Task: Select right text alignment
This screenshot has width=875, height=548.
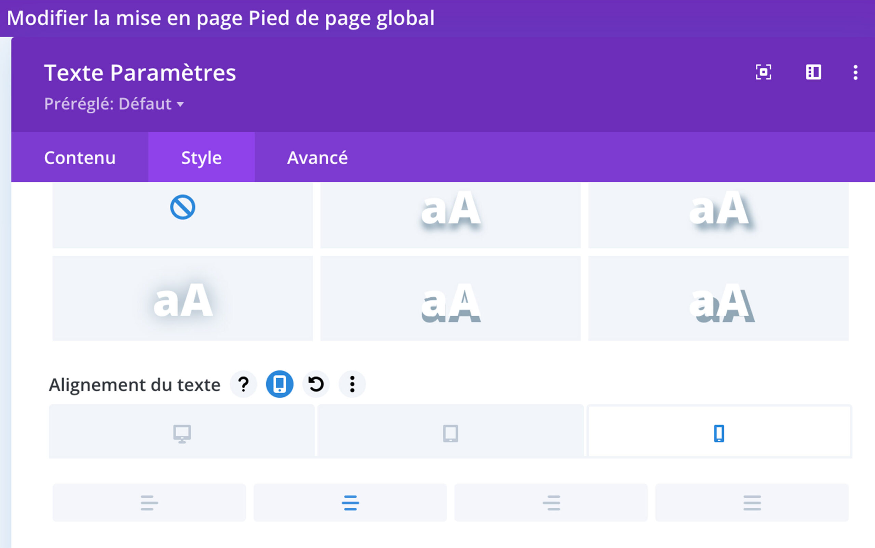Action: coord(551,503)
